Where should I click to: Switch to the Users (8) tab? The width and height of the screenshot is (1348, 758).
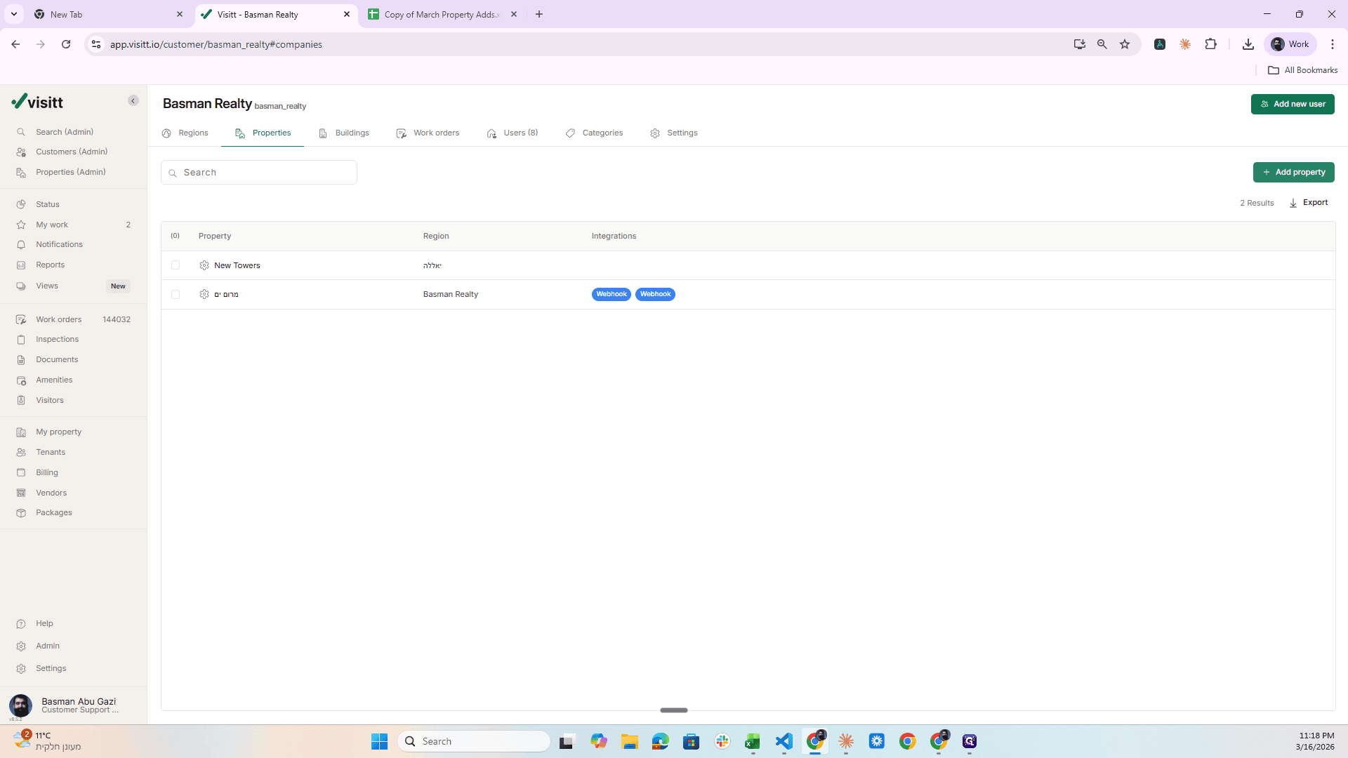pos(513,133)
